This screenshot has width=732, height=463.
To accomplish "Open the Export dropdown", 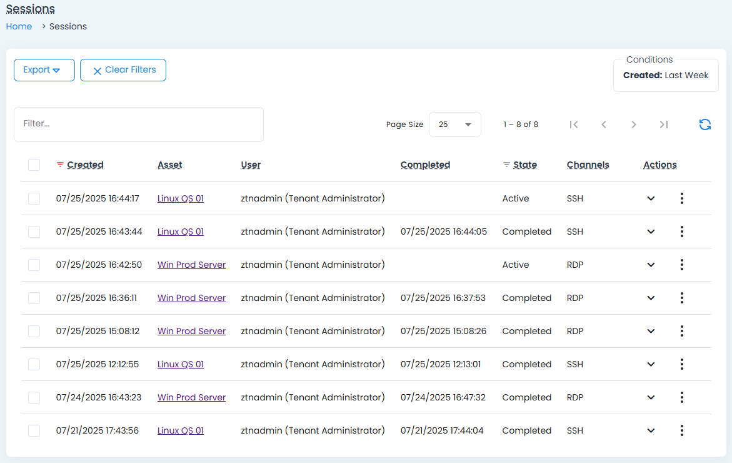I will pyautogui.click(x=44, y=70).
